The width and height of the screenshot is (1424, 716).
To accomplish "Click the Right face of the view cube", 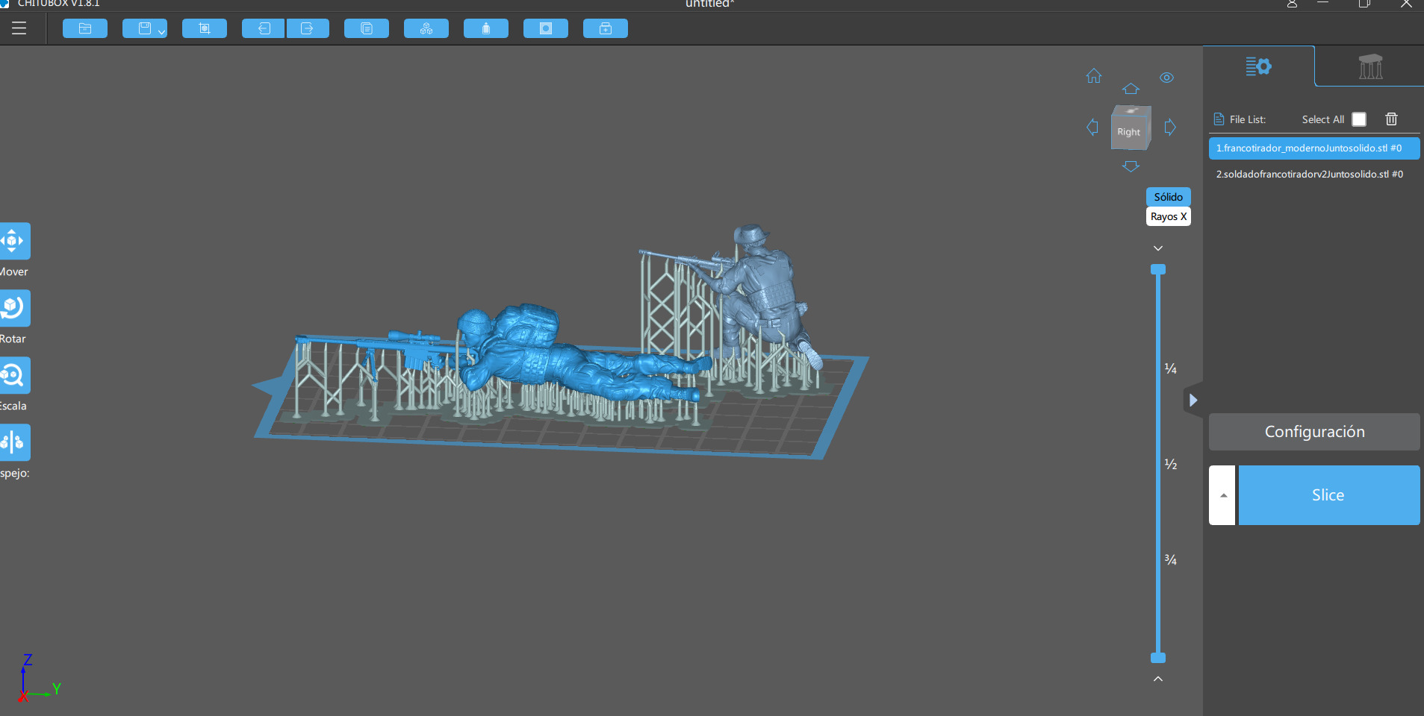I will pos(1129,132).
